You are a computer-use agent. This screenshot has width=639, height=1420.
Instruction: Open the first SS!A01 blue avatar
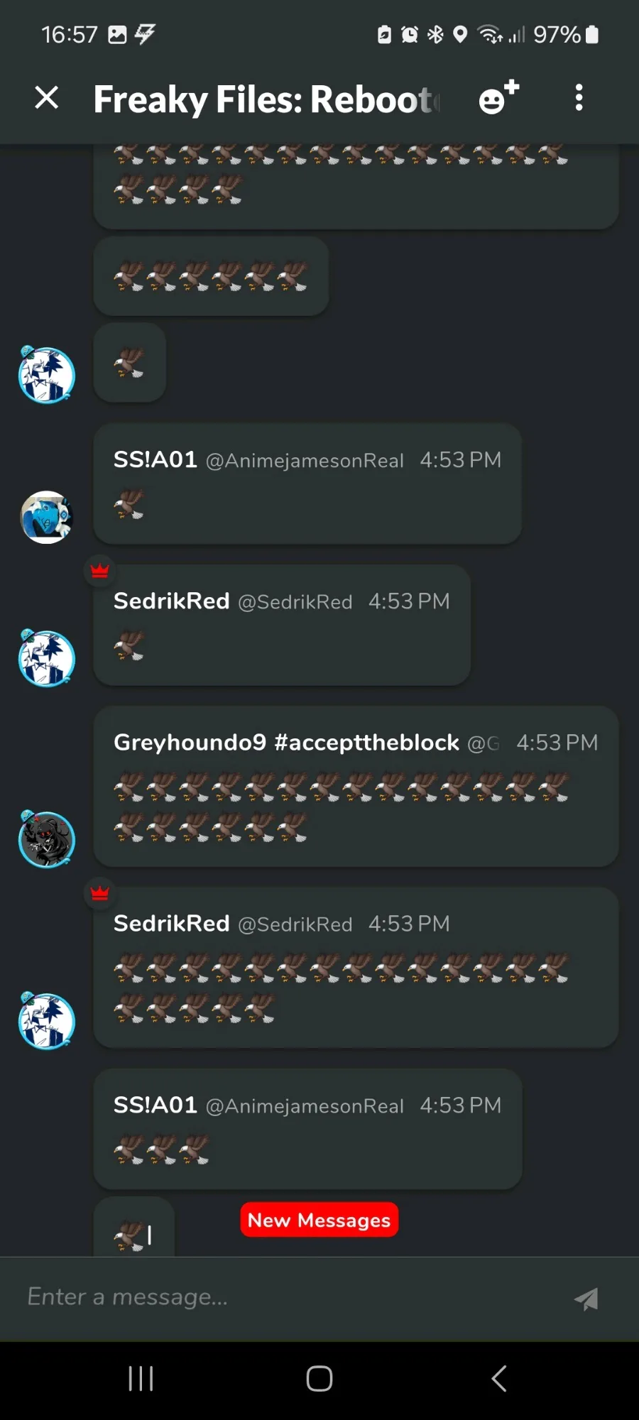click(47, 517)
